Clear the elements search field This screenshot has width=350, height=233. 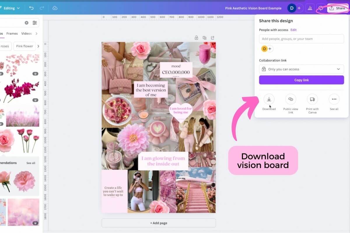(27, 23)
